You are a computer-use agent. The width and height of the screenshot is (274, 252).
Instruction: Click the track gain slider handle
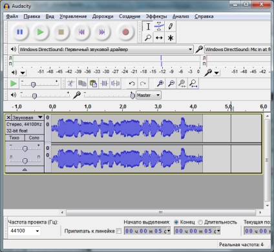(x=25, y=149)
